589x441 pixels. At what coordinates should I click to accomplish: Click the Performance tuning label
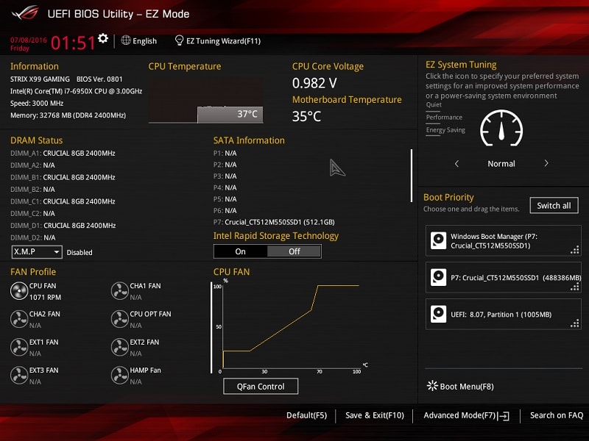tap(444, 118)
